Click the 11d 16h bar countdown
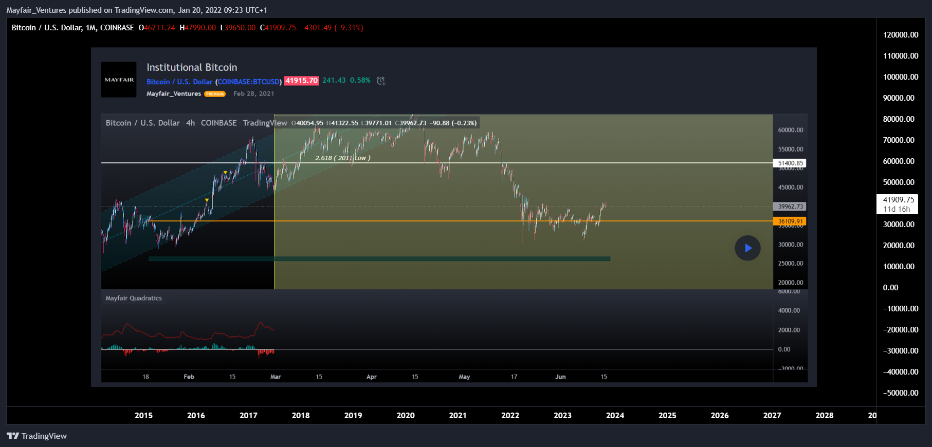The image size is (932, 447). pos(897,209)
